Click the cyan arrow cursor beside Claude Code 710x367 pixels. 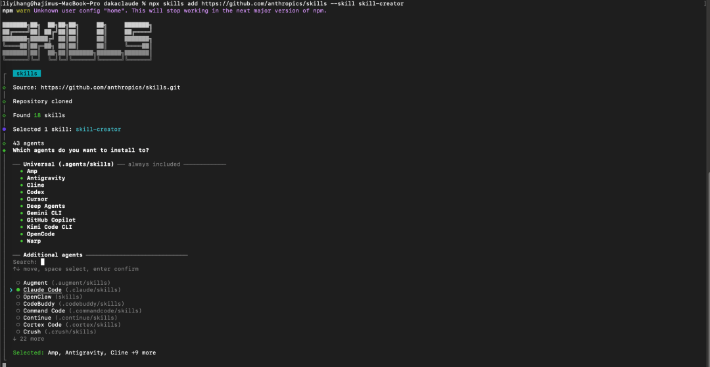pyautogui.click(x=11, y=290)
